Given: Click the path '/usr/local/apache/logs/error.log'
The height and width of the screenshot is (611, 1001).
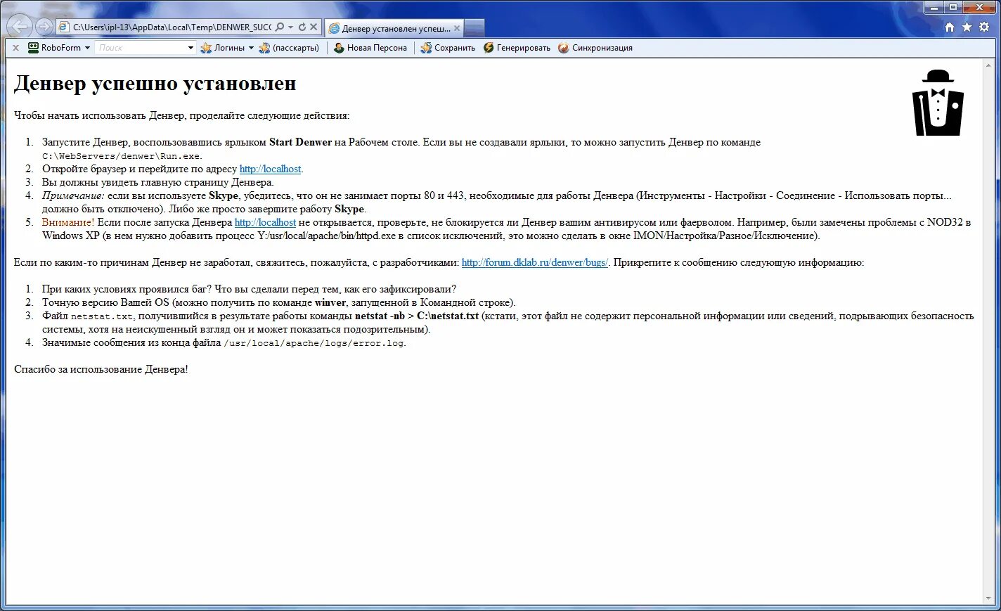Looking at the screenshot, I should click(x=314, y=343).
